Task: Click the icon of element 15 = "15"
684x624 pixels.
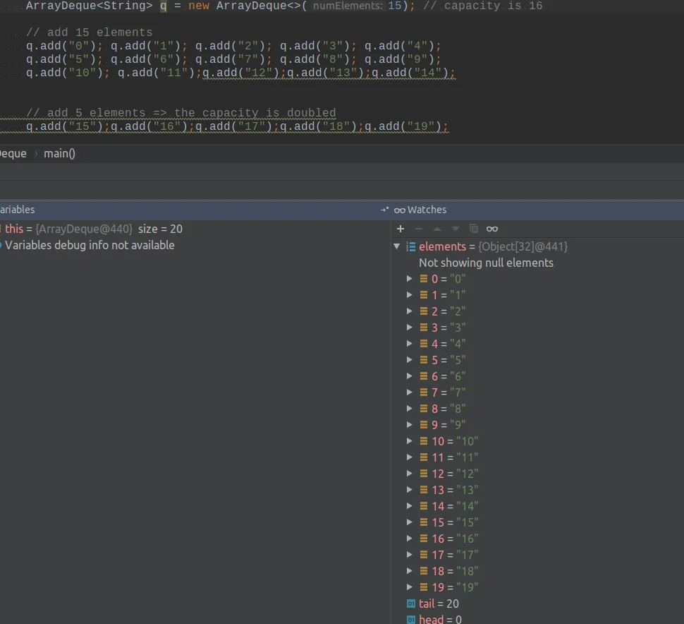Action: (x=424, y=522)
